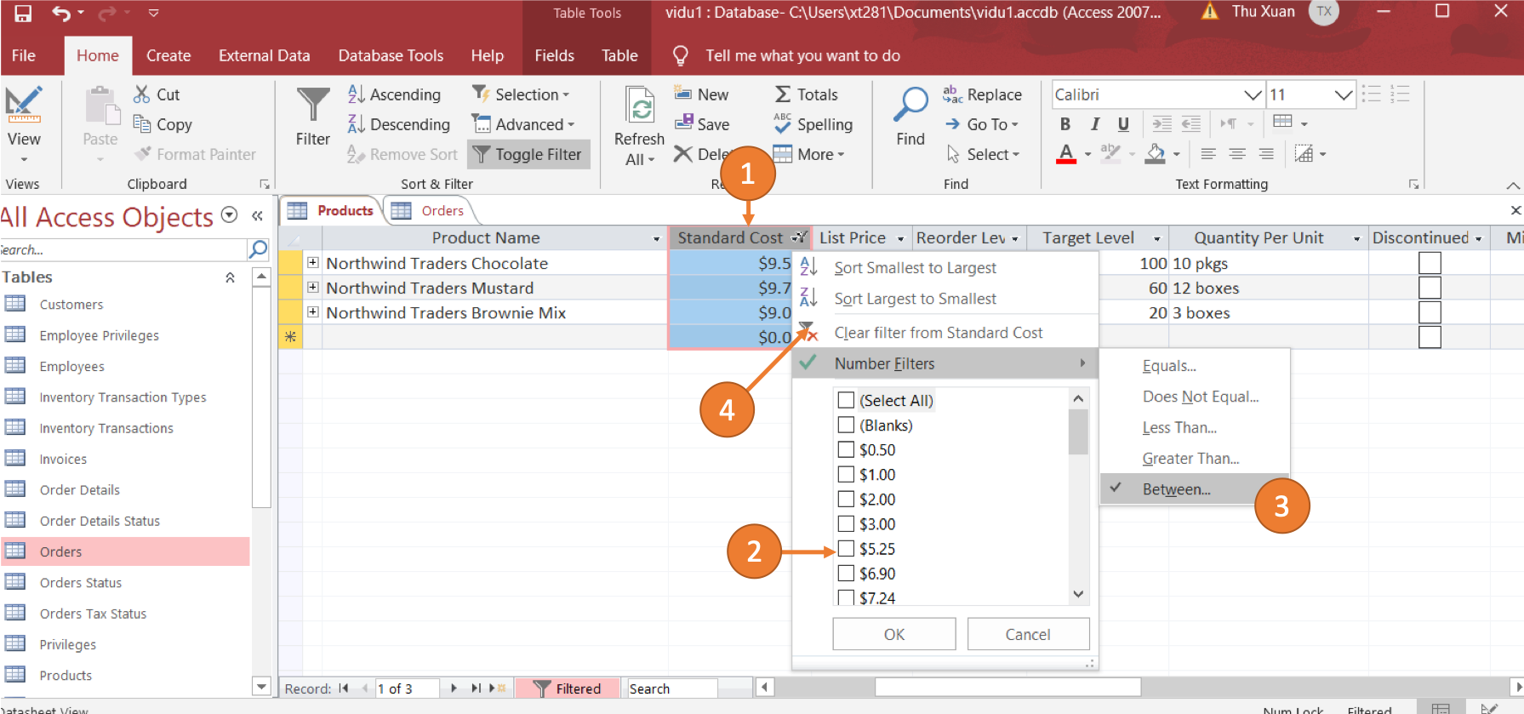The width and height of the screenshot is (1524, 714).
Task: Go to next record arrow
Action: 454,688
